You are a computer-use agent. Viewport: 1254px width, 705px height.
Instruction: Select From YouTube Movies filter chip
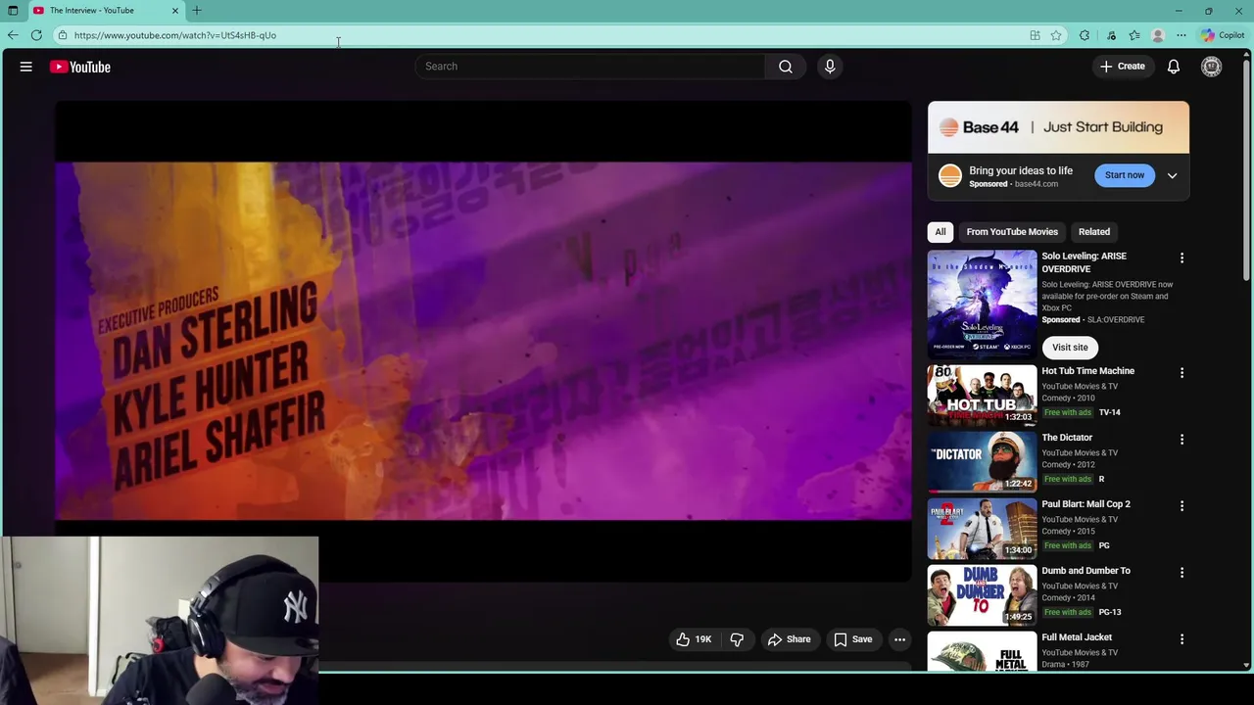click(x=1012, y=232)
